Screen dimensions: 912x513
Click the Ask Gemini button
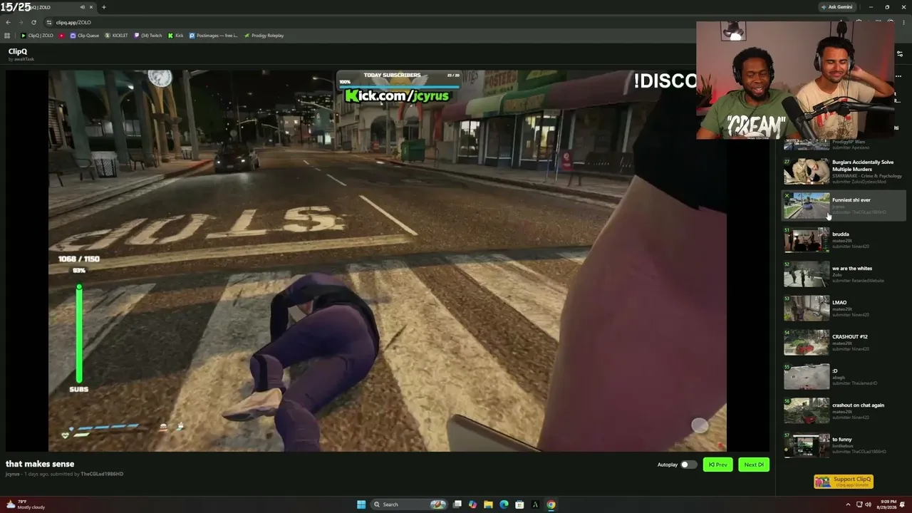[836, 7]
